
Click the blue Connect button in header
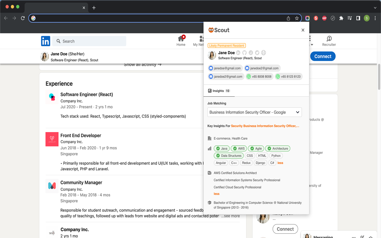tap(323, 56)
